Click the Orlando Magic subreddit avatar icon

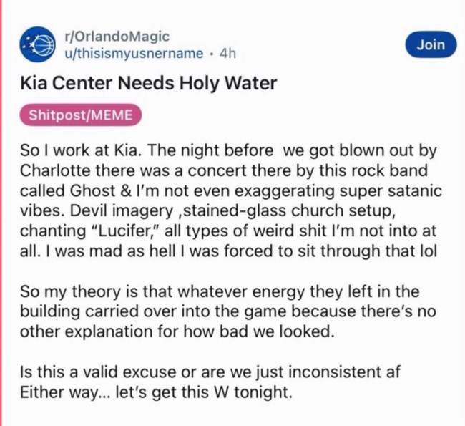(x=35, y=44)
